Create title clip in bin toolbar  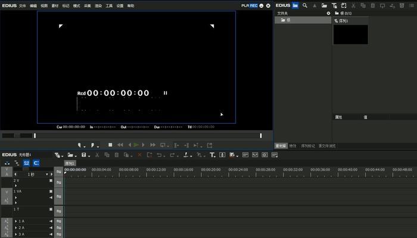334,5
